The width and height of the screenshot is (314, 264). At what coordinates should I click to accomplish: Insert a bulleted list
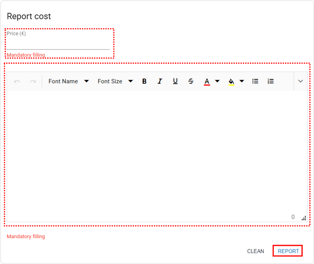coord(255,81)
